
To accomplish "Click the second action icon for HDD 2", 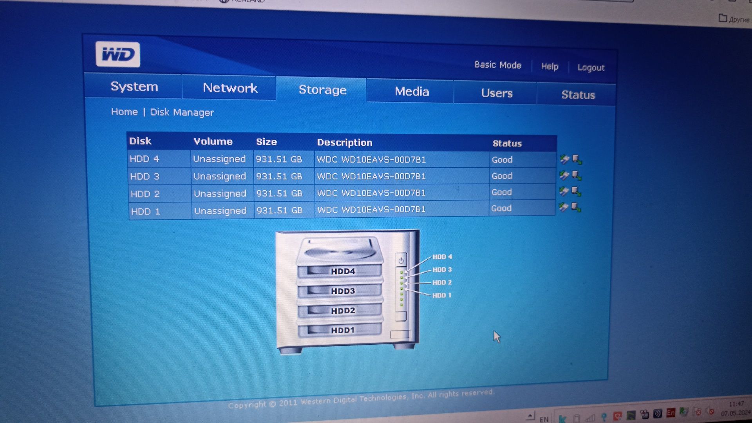I will [x=576, y=192].
